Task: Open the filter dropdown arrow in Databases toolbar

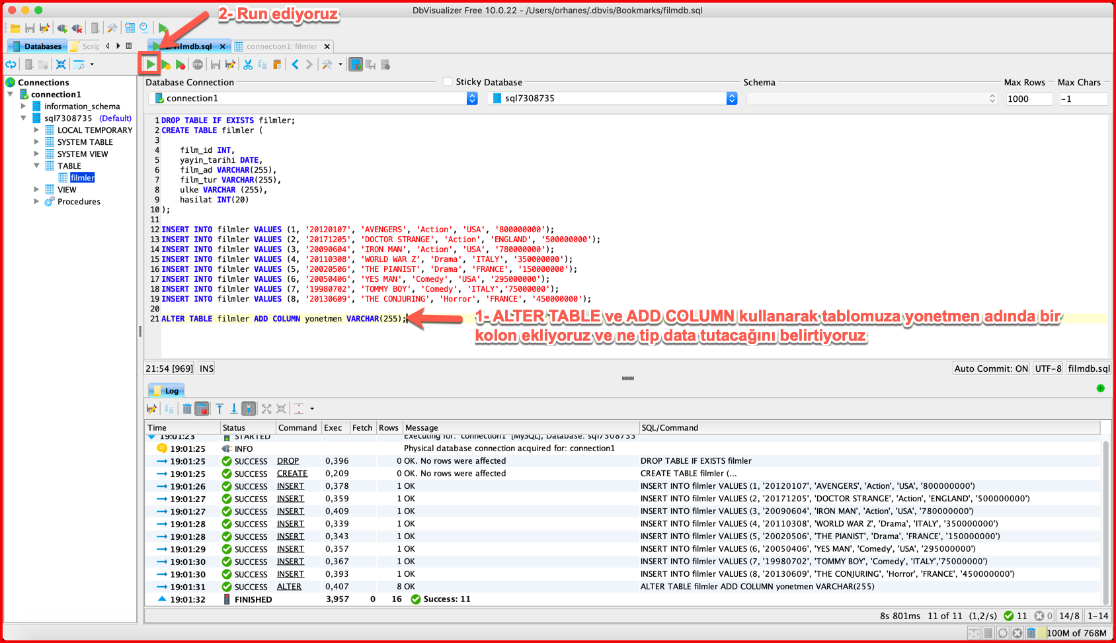Action: (x=92, y=64)
